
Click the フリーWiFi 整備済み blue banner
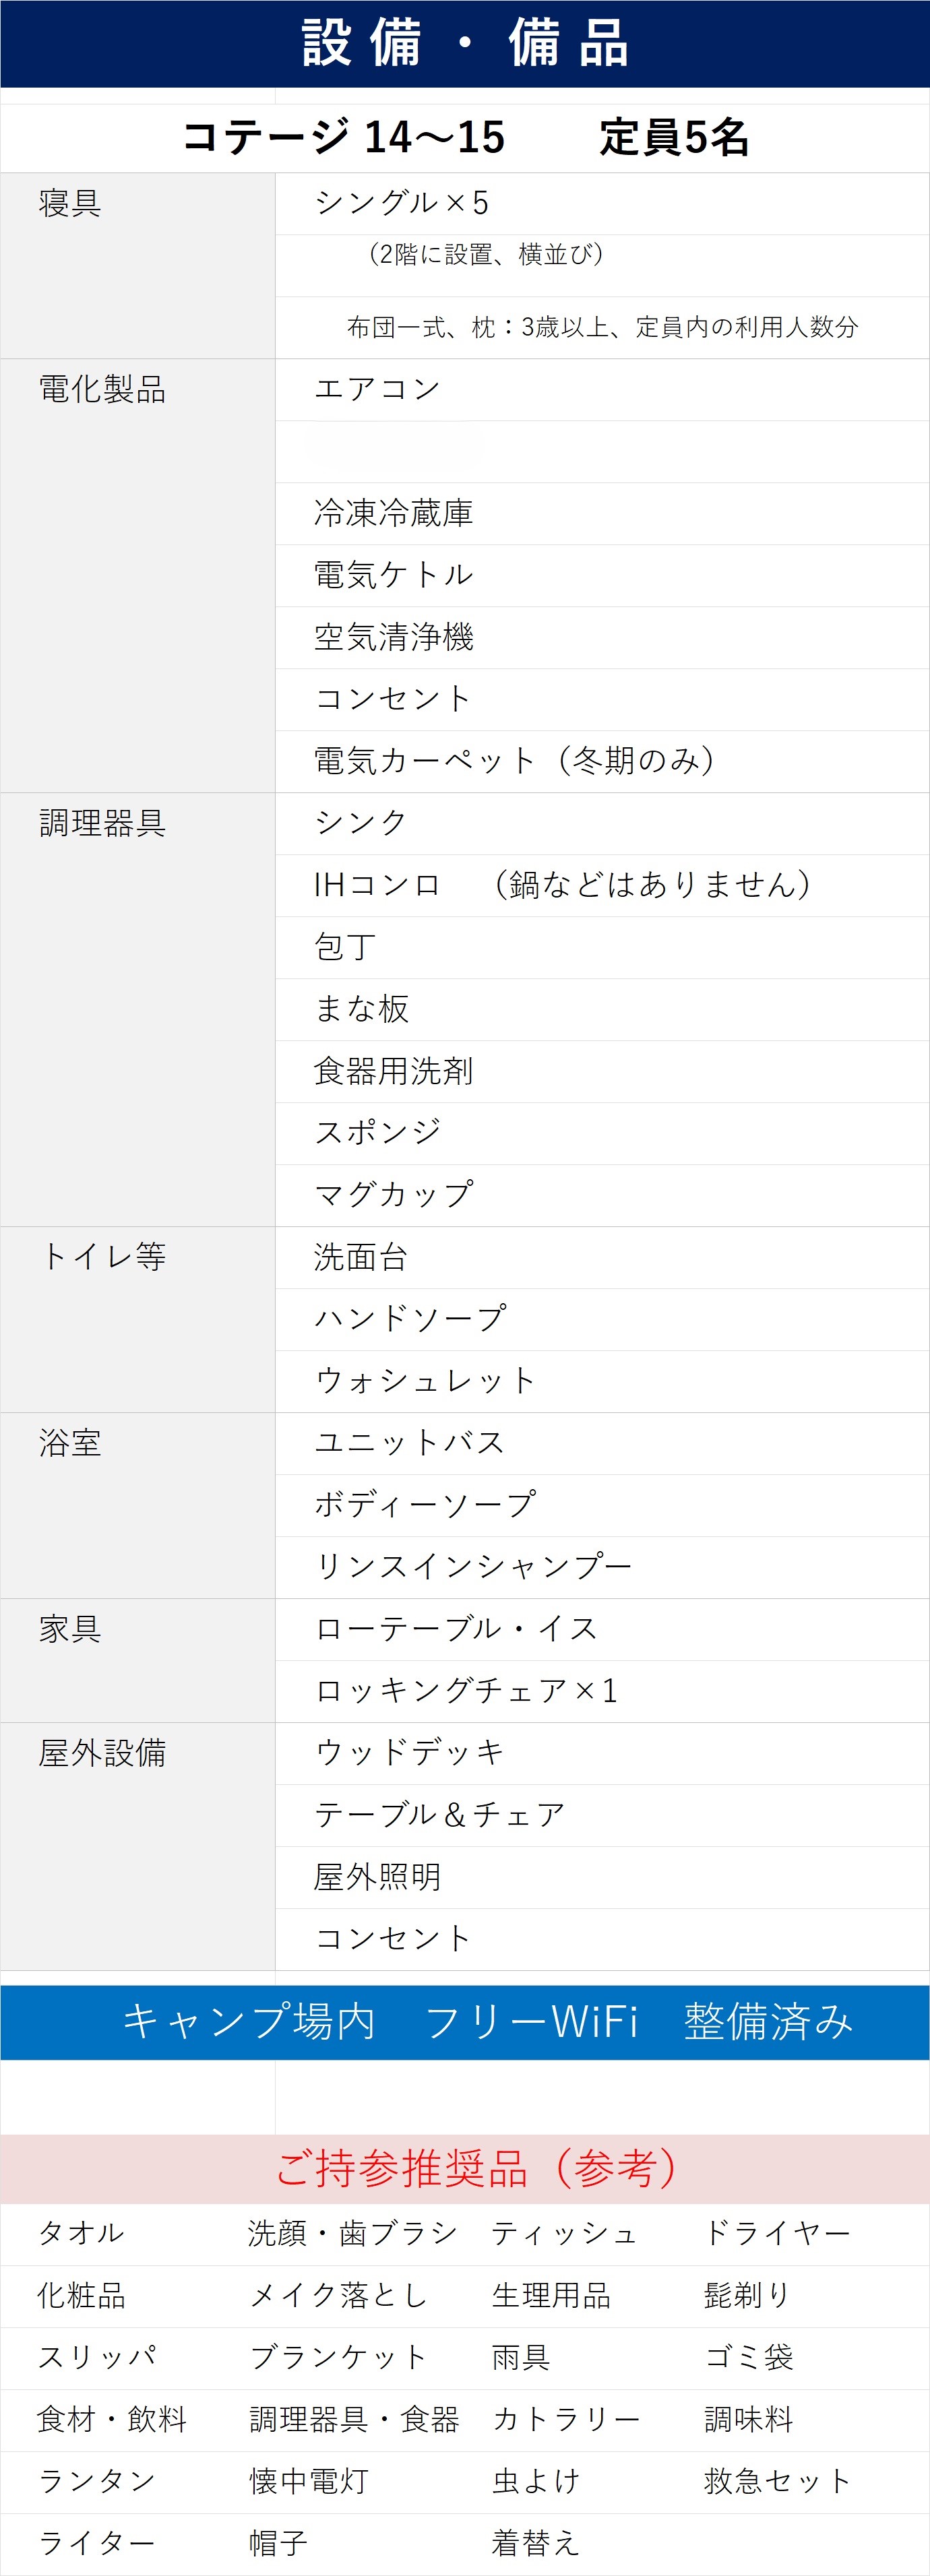tap(465, 2023)
